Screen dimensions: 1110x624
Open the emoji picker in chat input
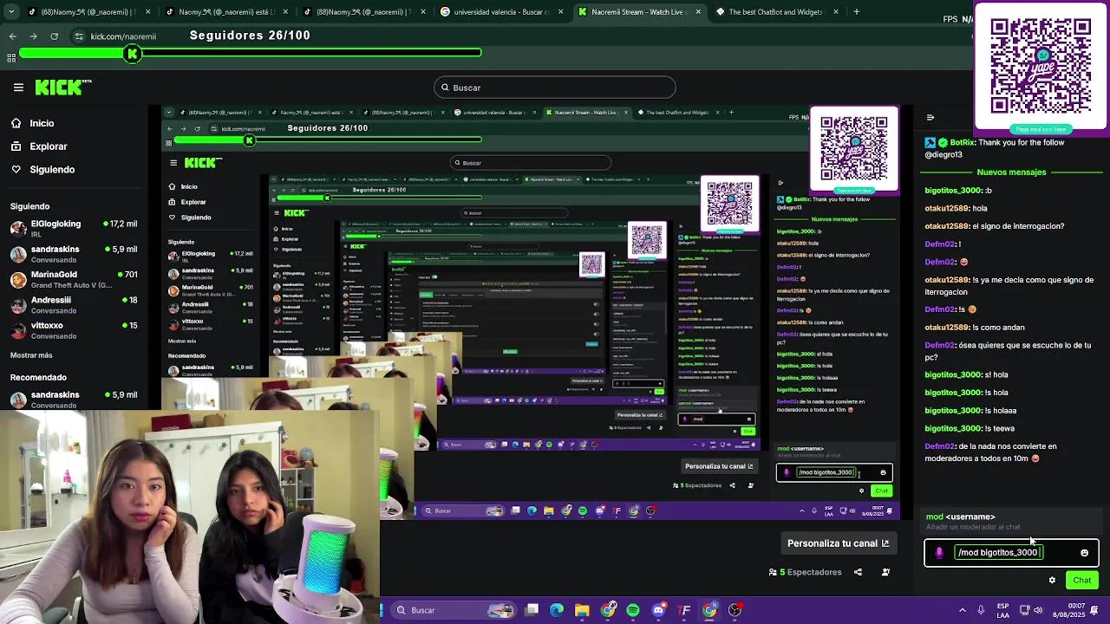[1084, 553]
